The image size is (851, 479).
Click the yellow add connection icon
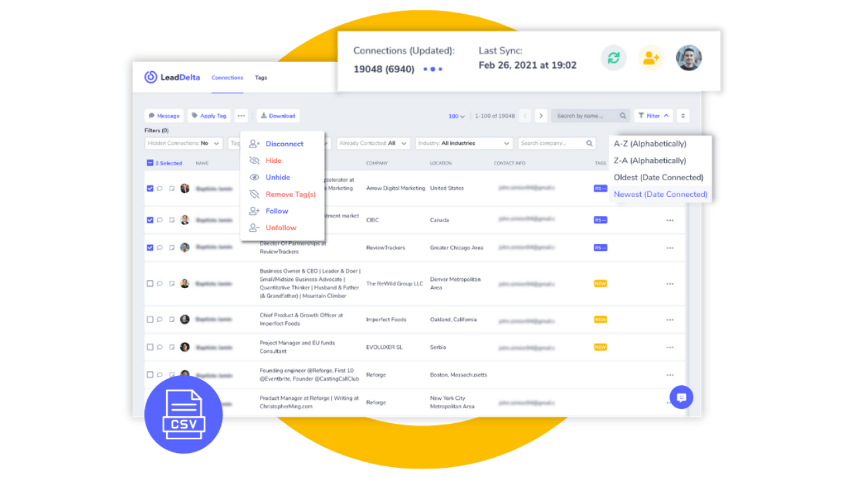pyautogui.click(x=651, y=58)
